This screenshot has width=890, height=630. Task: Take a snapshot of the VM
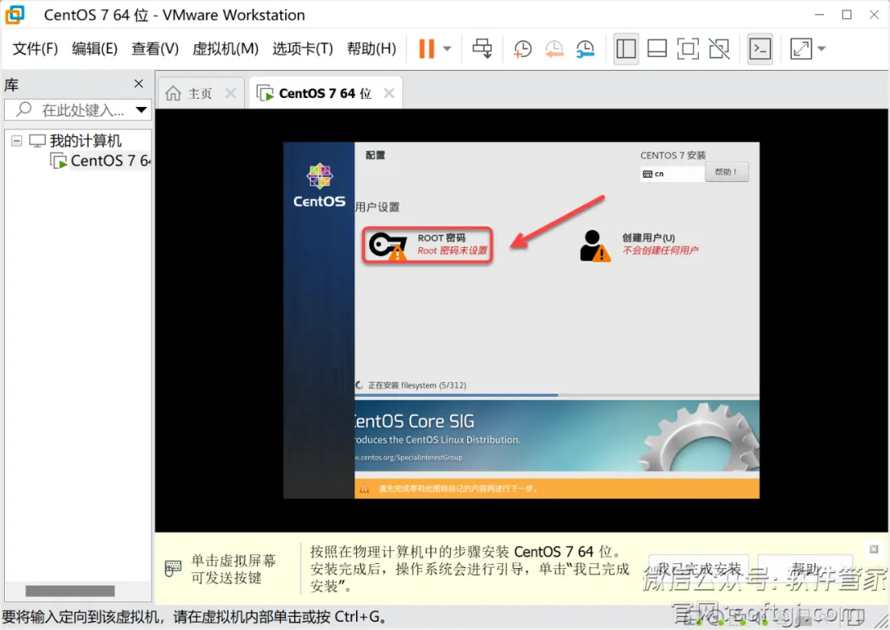522,49
